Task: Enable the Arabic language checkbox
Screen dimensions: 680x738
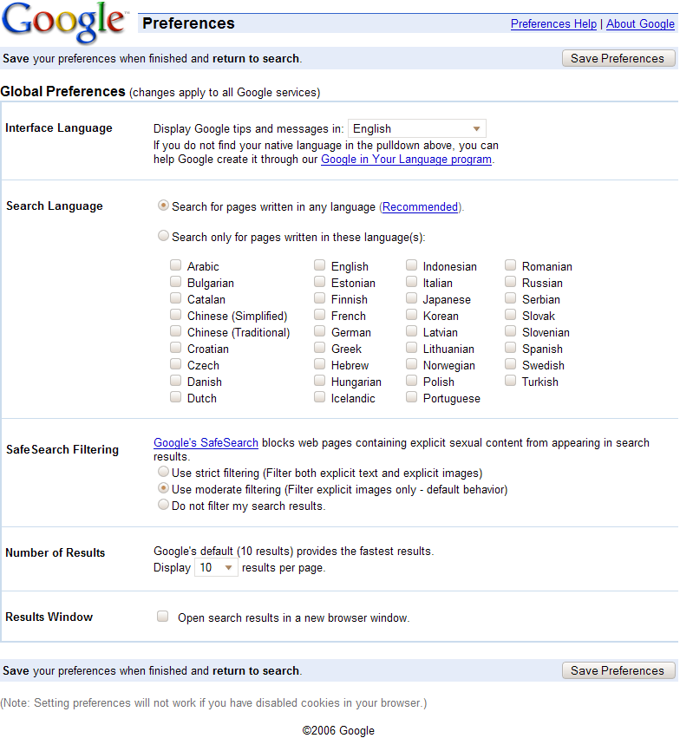Action: pyautogui.click(x=176, y=265)
